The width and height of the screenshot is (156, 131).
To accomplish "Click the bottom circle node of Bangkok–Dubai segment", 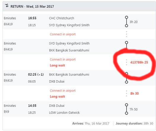I will [126, 82].
